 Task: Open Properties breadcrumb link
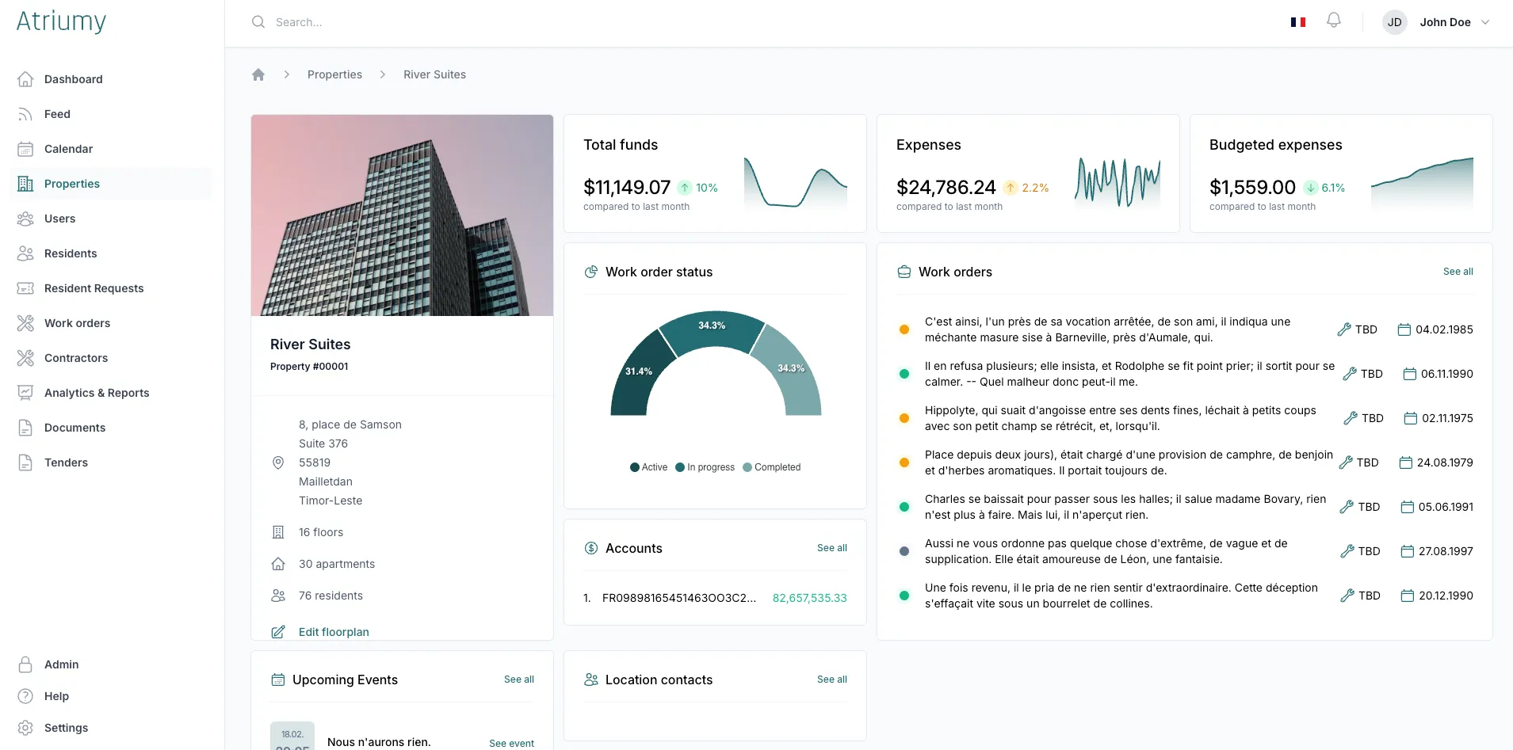point(334,74)
